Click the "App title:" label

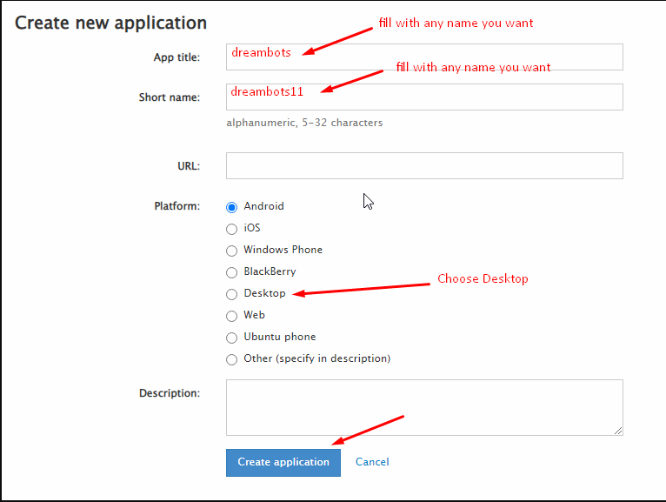176,57
